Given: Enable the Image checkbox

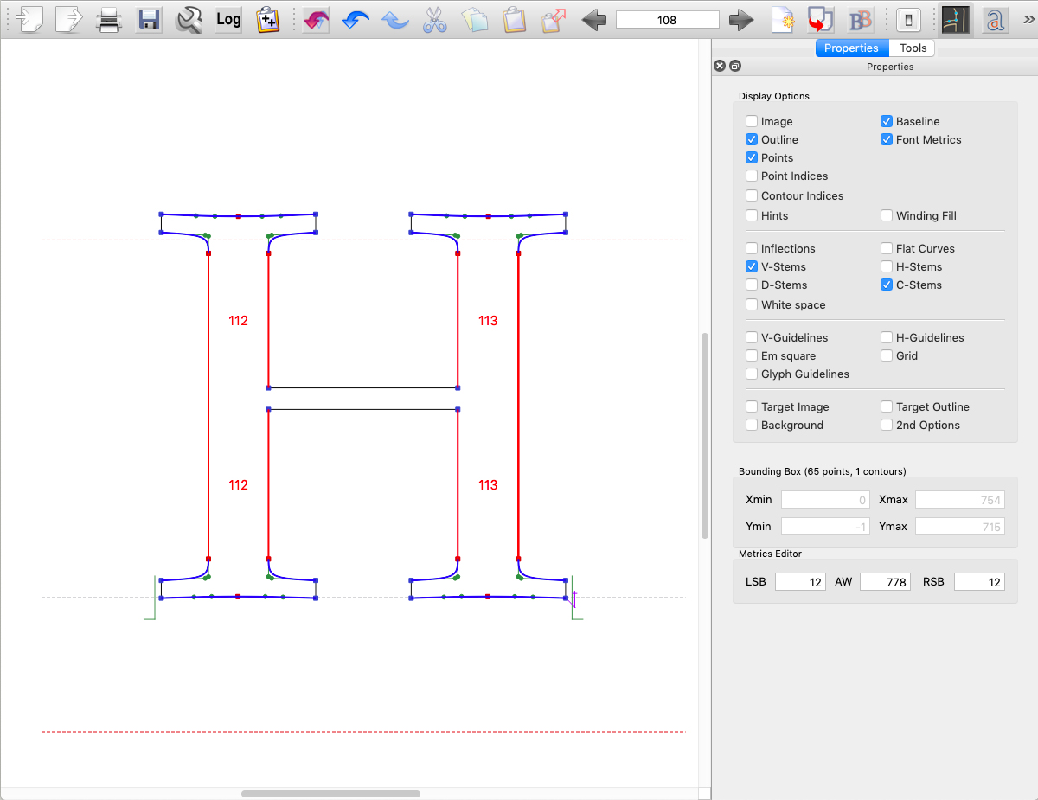Looking at the screenshot, I should point(752,122).
